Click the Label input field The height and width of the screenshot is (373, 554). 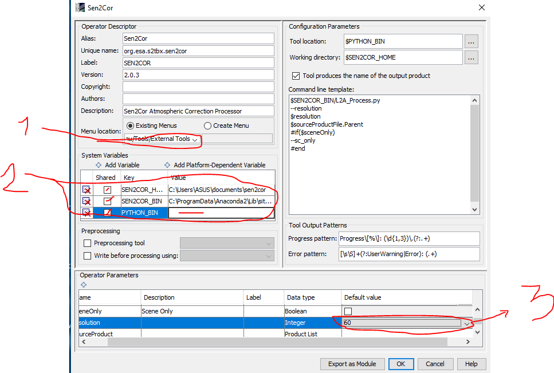pos(198,63)
